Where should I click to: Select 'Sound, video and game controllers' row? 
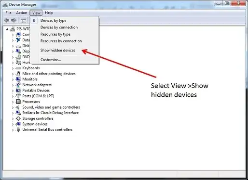(51, 107)
